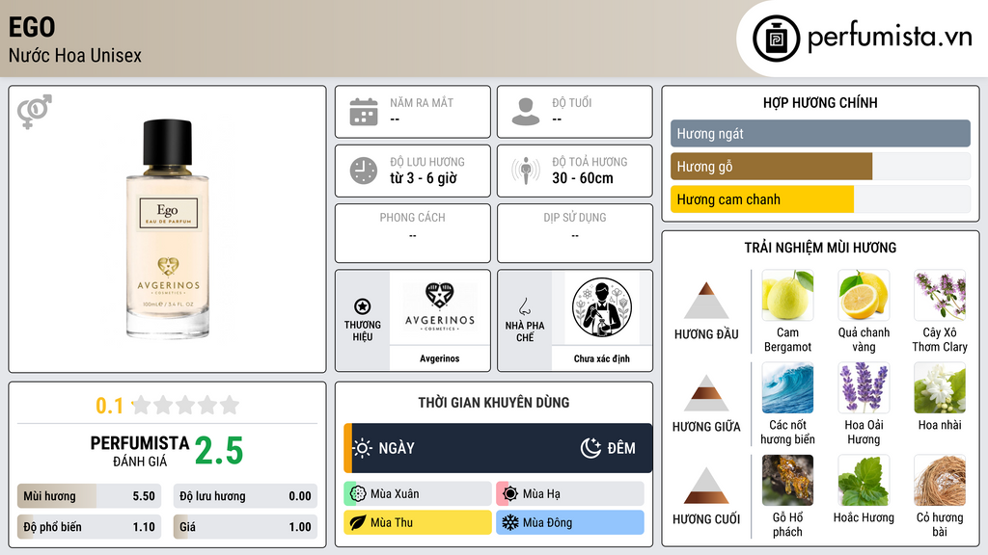
Task: Click the Hoa Oải Hương lavender image
Action: [864, 387]
